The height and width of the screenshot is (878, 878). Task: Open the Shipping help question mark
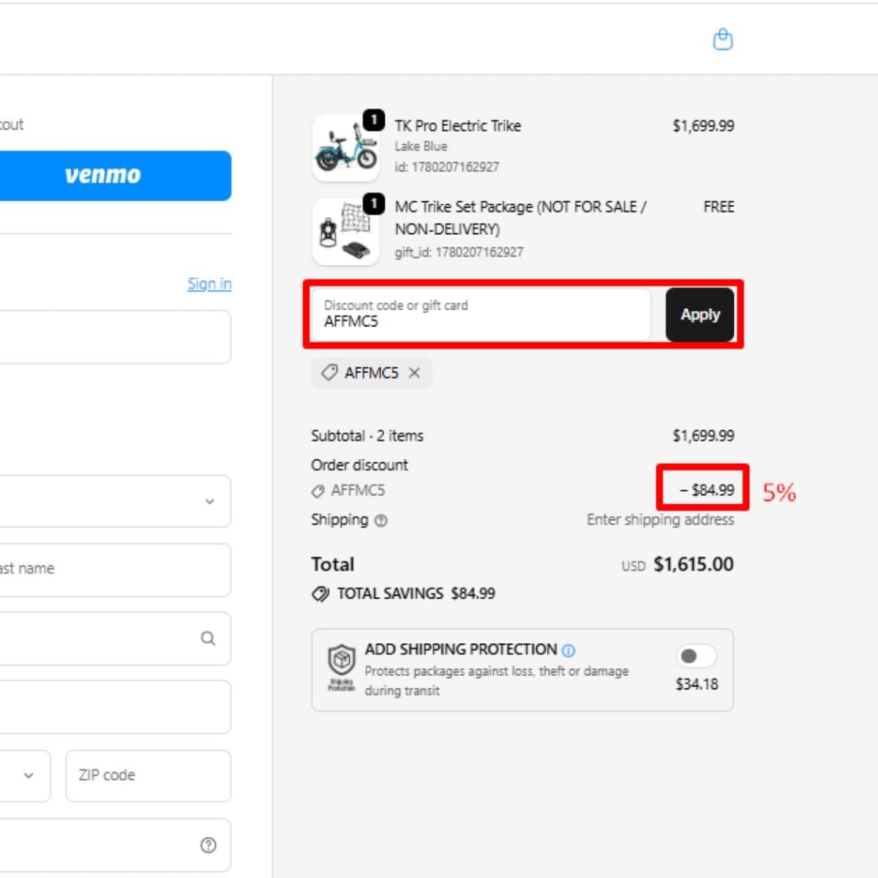pos(381,520)
